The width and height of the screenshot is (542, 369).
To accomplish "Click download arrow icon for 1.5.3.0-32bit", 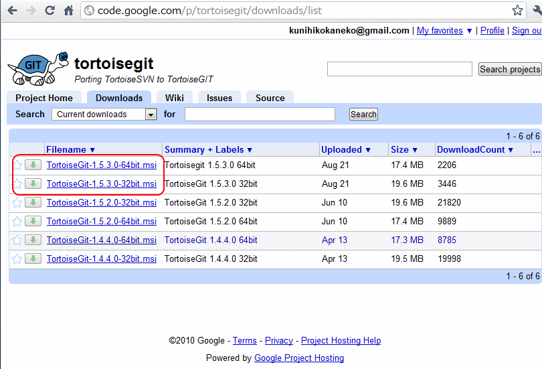I will 33,183.
